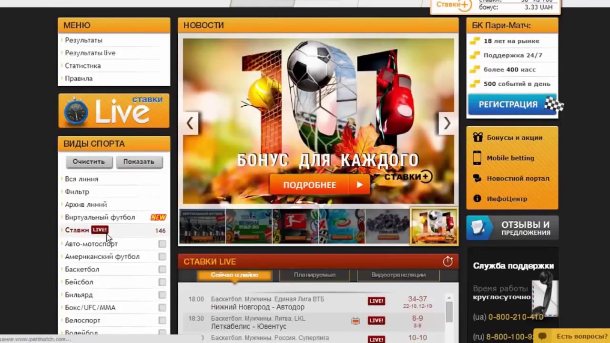Click the orange Подробнее button
The image size is (610, 343).
[x=319, y=185]
